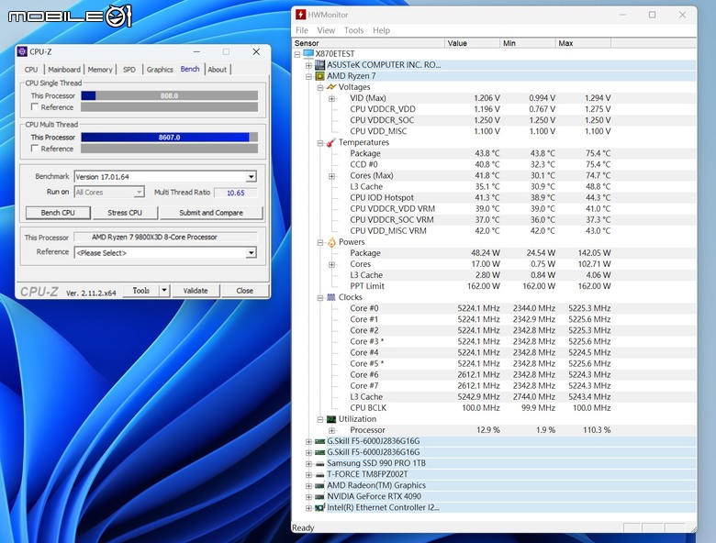Click the Voltages lightning icon
Image resolution: width=716 pixels, height=543 pixels.
point(331,87)
